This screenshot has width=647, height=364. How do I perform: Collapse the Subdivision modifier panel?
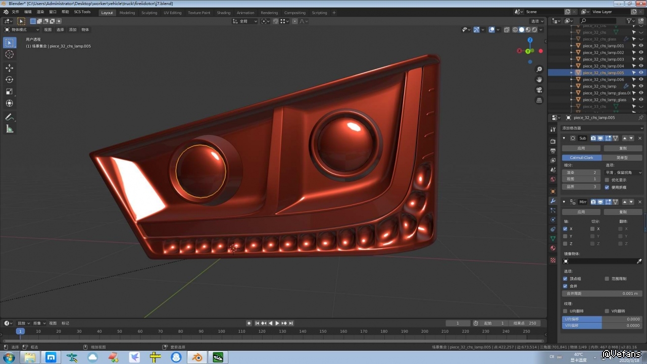coord(564,138)
